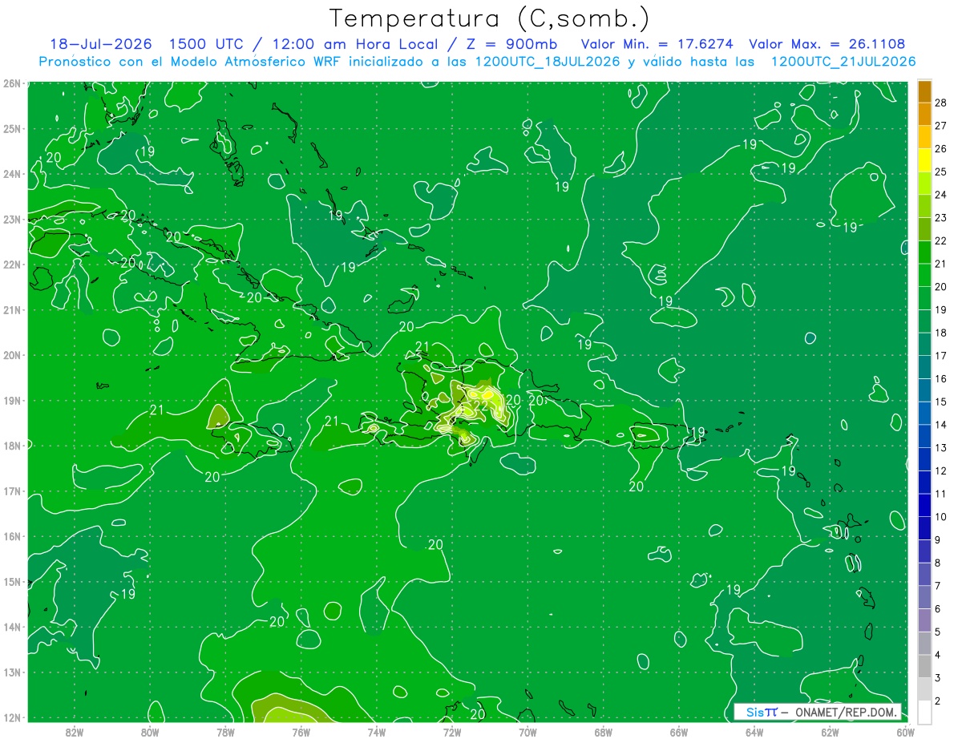Click the "5" label on the color scale
This screenshot has height=743, width=962.
(939, 632)
